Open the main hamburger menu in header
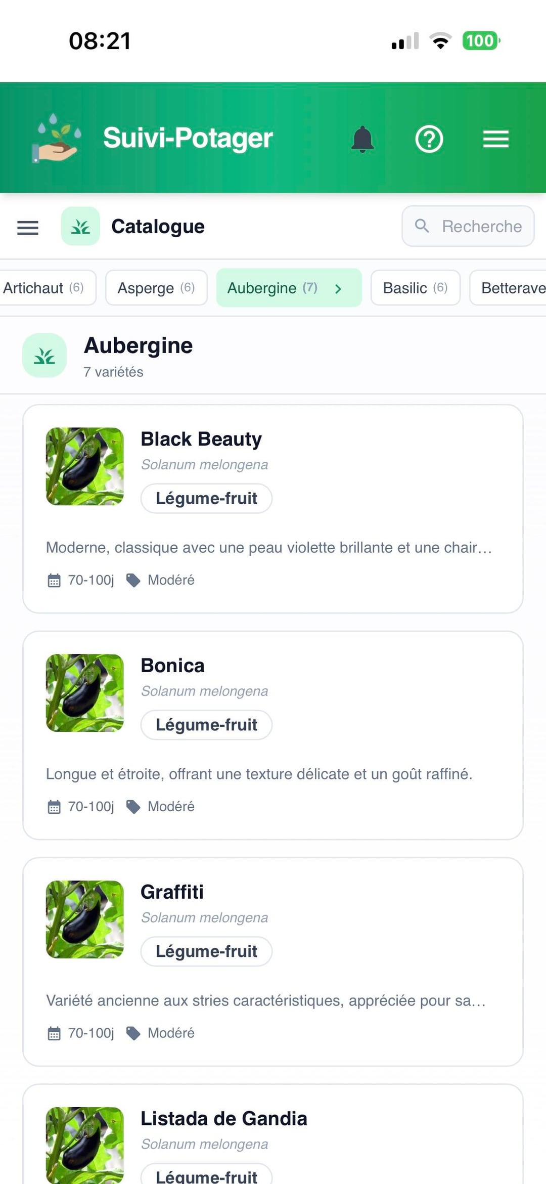546x1184 pixels. tap(495, 139)
